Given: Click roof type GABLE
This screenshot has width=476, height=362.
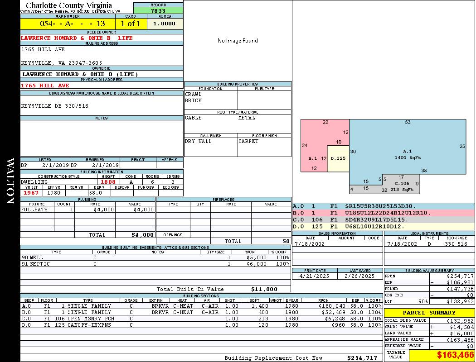Looking at the screenshot, I should 194,118.
